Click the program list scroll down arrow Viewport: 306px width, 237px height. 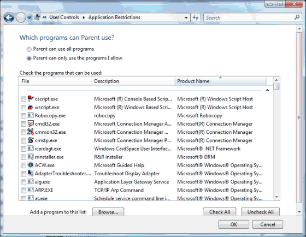[276, 197]
